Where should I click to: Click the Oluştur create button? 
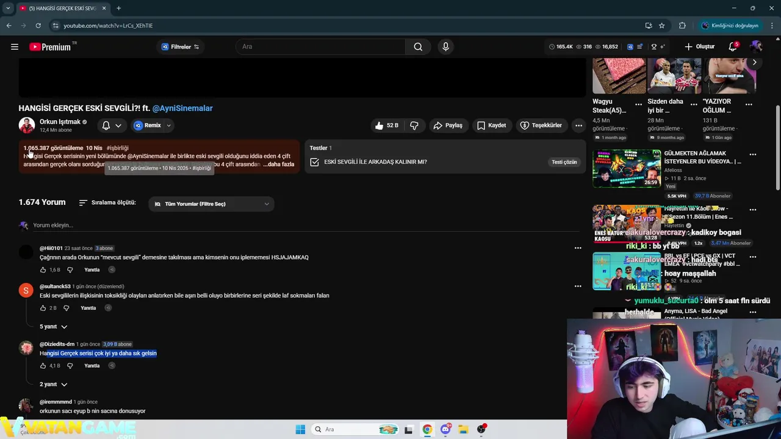pos(699,47)
